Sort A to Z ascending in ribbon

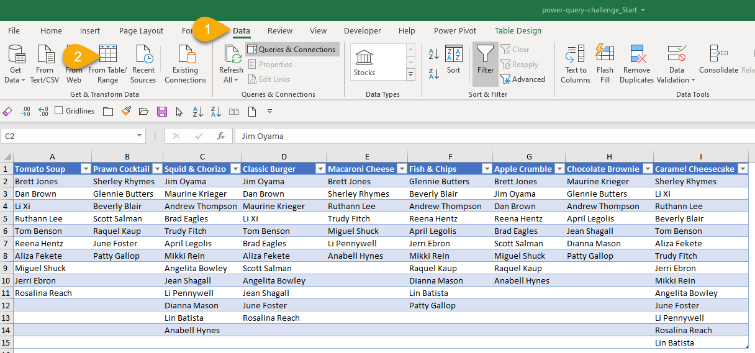click(434, 55)
